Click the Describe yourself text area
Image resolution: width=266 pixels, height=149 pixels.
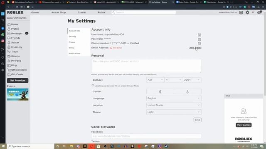146,66
